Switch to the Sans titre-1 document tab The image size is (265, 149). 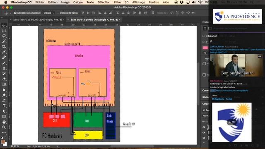39,19
